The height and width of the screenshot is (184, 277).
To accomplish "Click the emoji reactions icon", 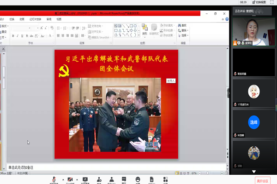I will (x=138, y=180).
